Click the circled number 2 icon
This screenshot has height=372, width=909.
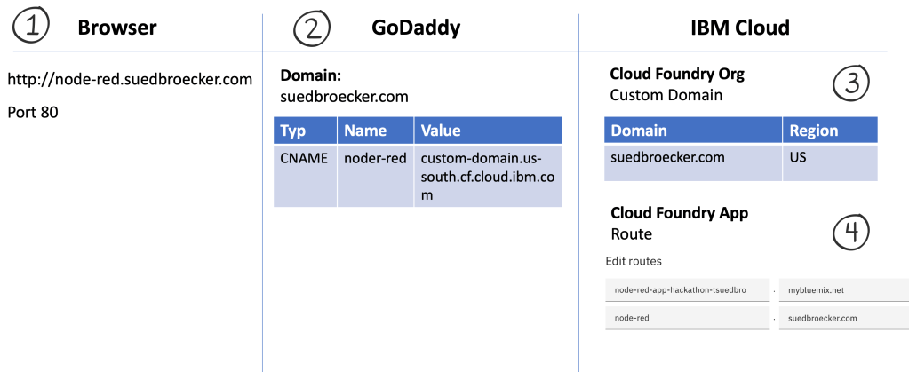(x=311, y=28)
